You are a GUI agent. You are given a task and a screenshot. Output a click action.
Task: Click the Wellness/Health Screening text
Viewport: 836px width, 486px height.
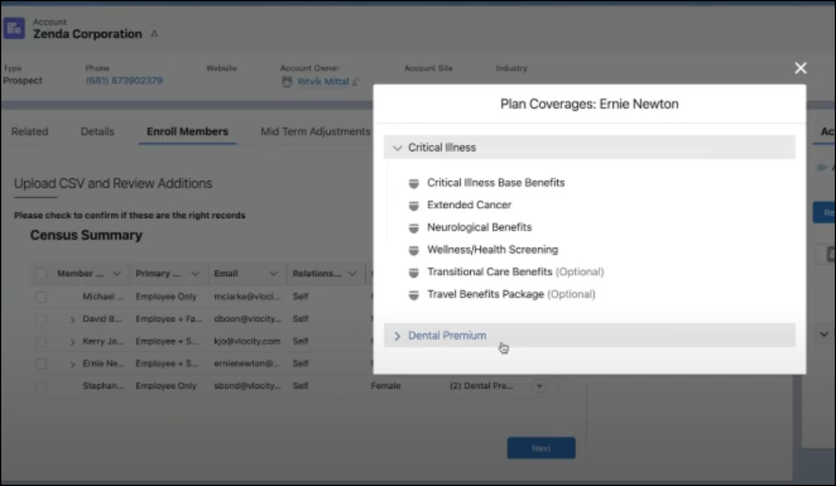(493, 250)
